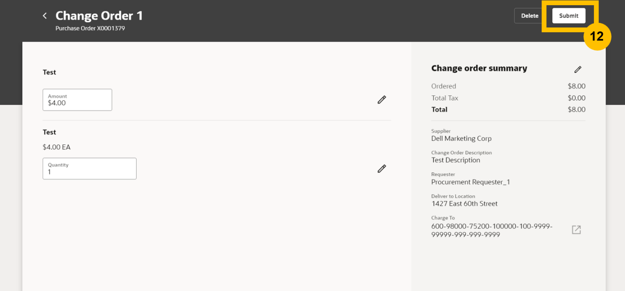Viewport: 625px width, 291px height.
Task: Edit the Test line with Quantity field
Action: [x=382, y=169]
